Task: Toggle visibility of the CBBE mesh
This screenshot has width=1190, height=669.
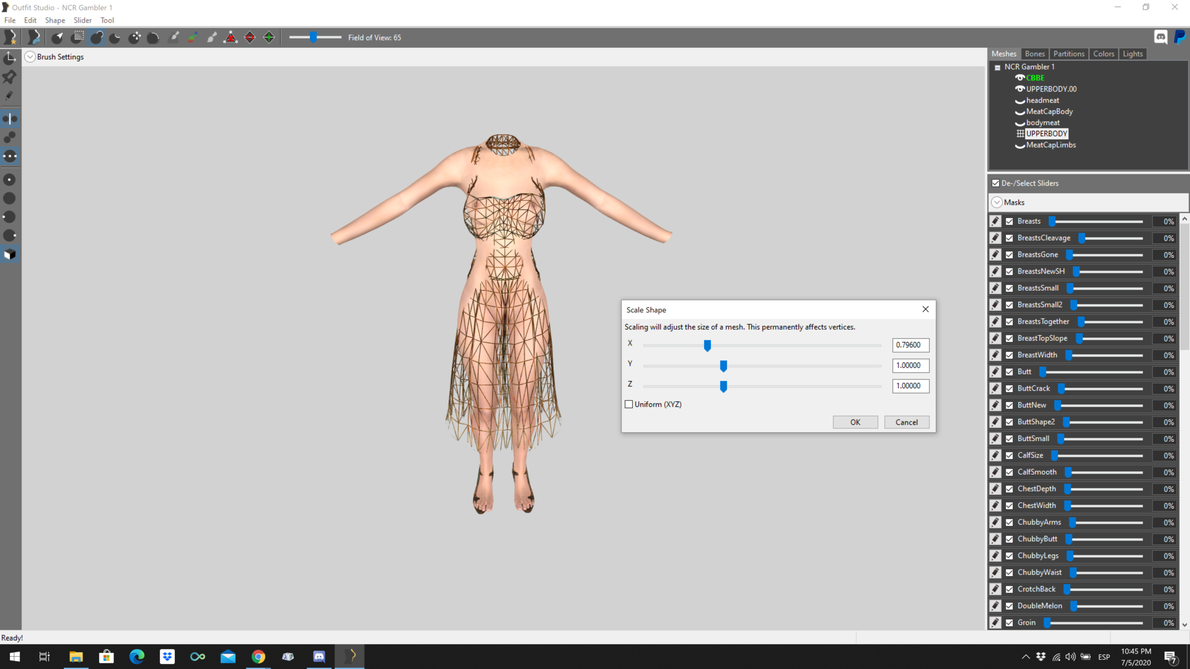Action: point(1020,78)
